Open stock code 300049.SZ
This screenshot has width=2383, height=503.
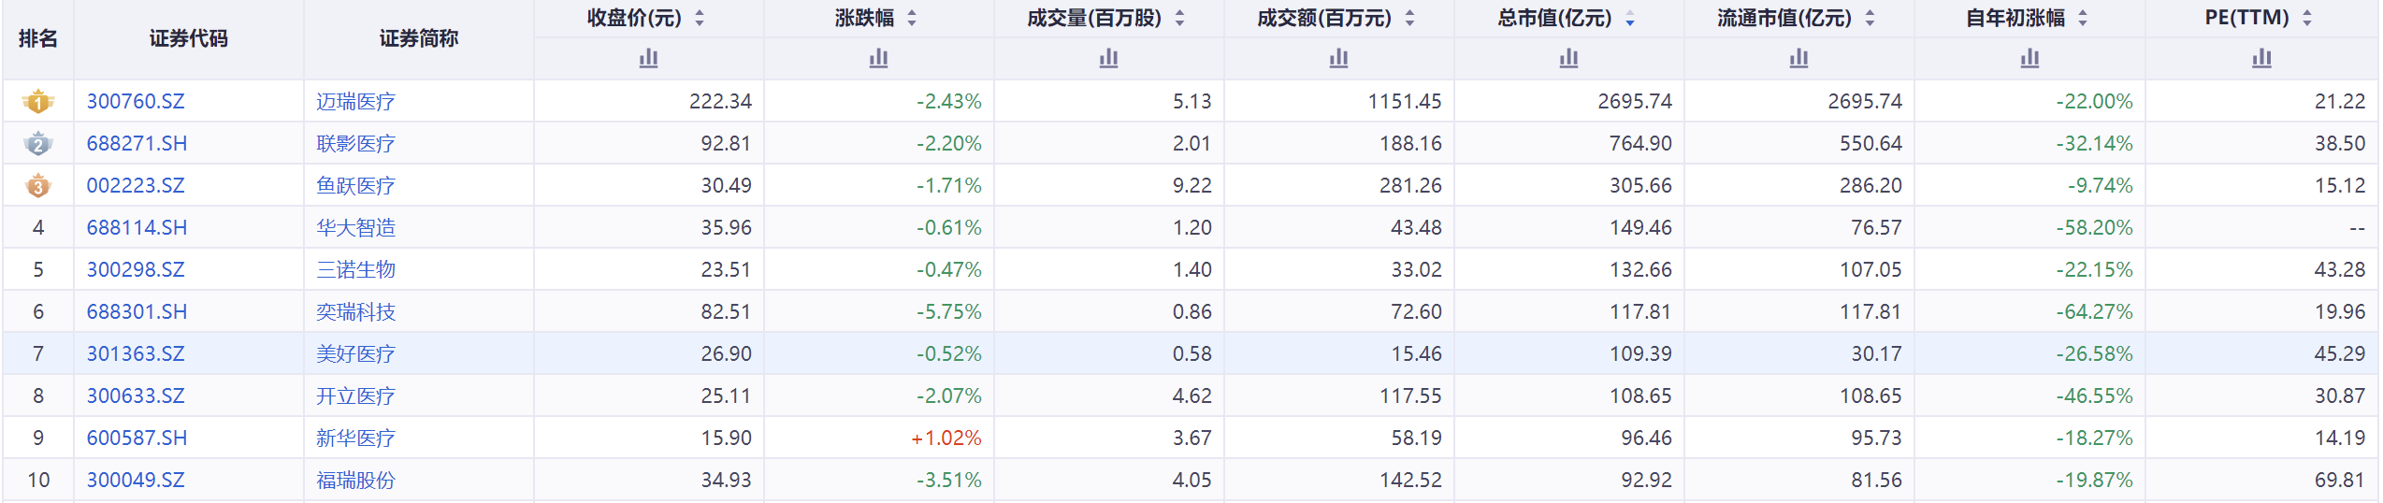(136, 480)
